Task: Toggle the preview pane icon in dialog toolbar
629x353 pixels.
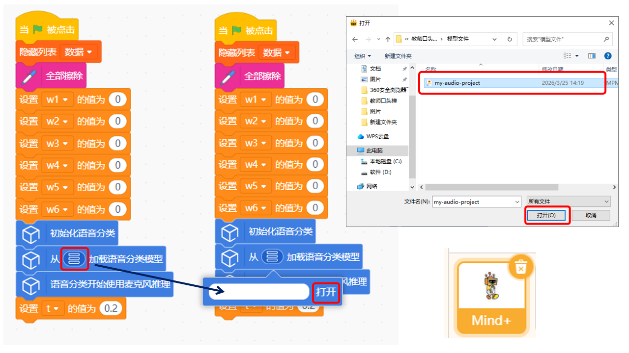Action: [x=592, y=56]
